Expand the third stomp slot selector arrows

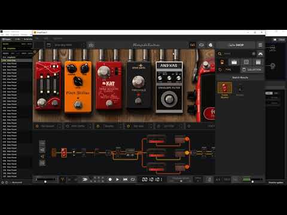click(x=120, y=126)
